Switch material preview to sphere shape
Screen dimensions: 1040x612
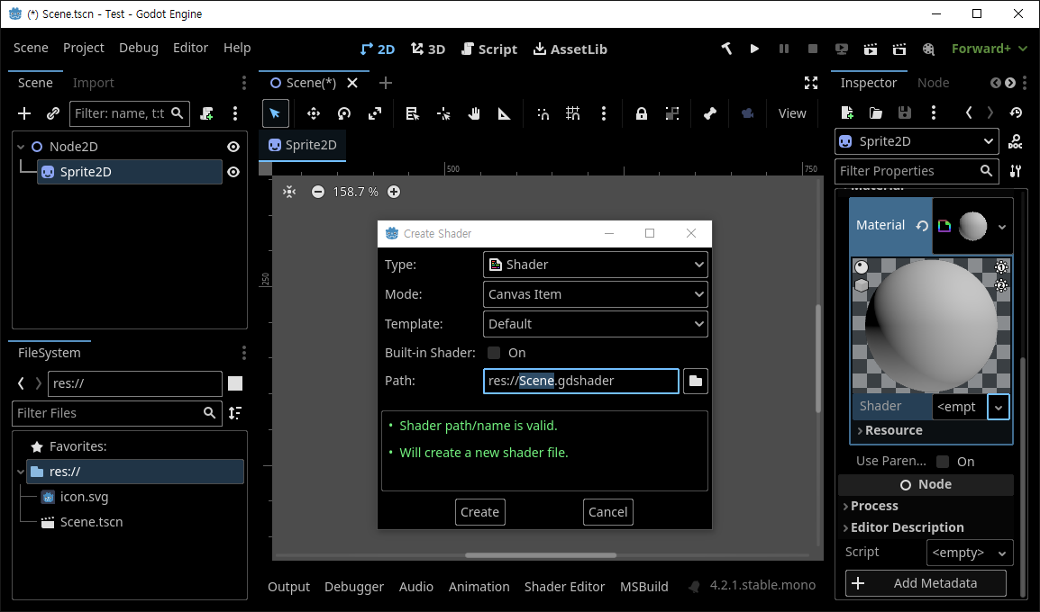click(x=861, y=267)
